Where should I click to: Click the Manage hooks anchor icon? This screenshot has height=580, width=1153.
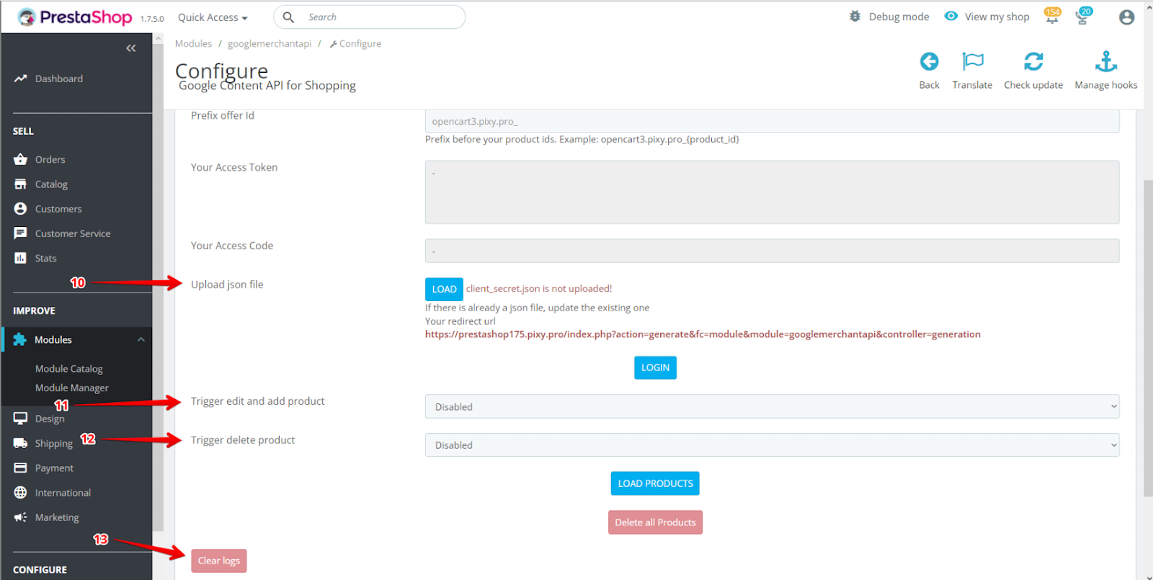tap(1105, 61)
